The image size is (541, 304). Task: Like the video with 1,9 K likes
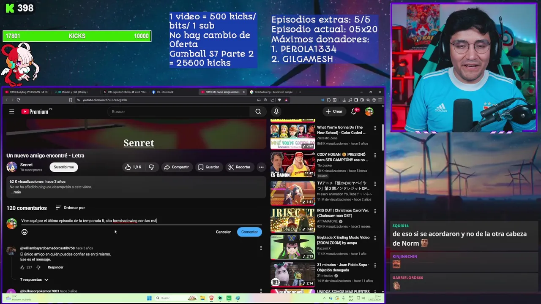click(x=133, y=167)
